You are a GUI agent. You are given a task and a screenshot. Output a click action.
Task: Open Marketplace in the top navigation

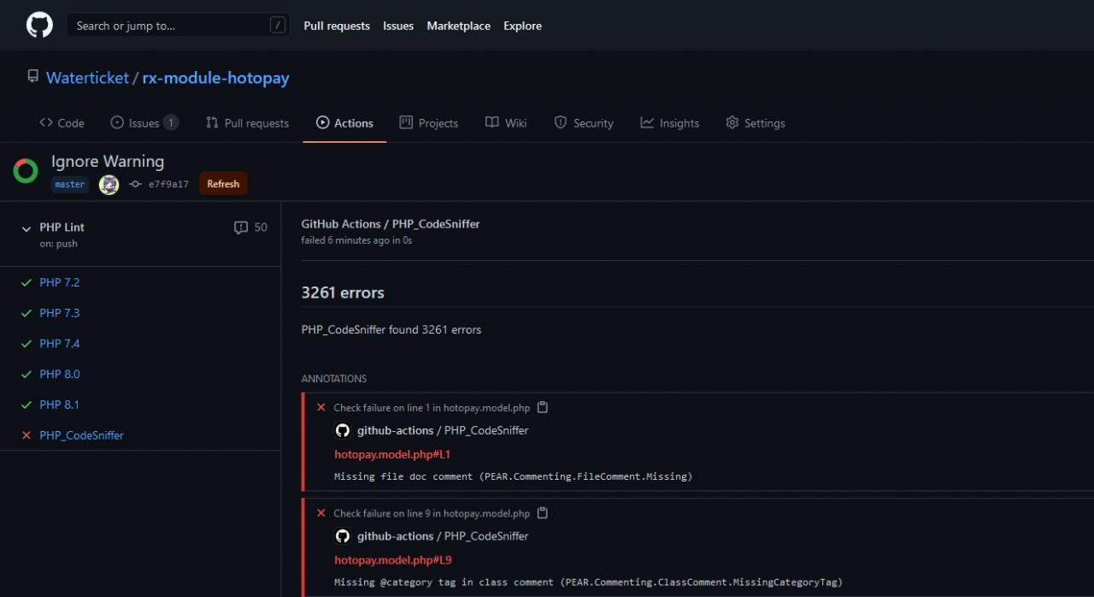[x=458, y=26]
